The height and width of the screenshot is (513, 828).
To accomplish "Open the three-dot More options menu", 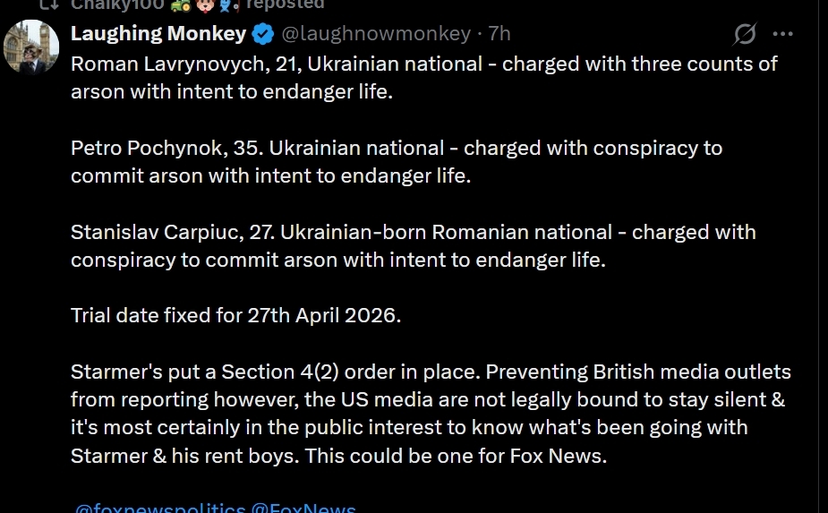I will [783, 35].
